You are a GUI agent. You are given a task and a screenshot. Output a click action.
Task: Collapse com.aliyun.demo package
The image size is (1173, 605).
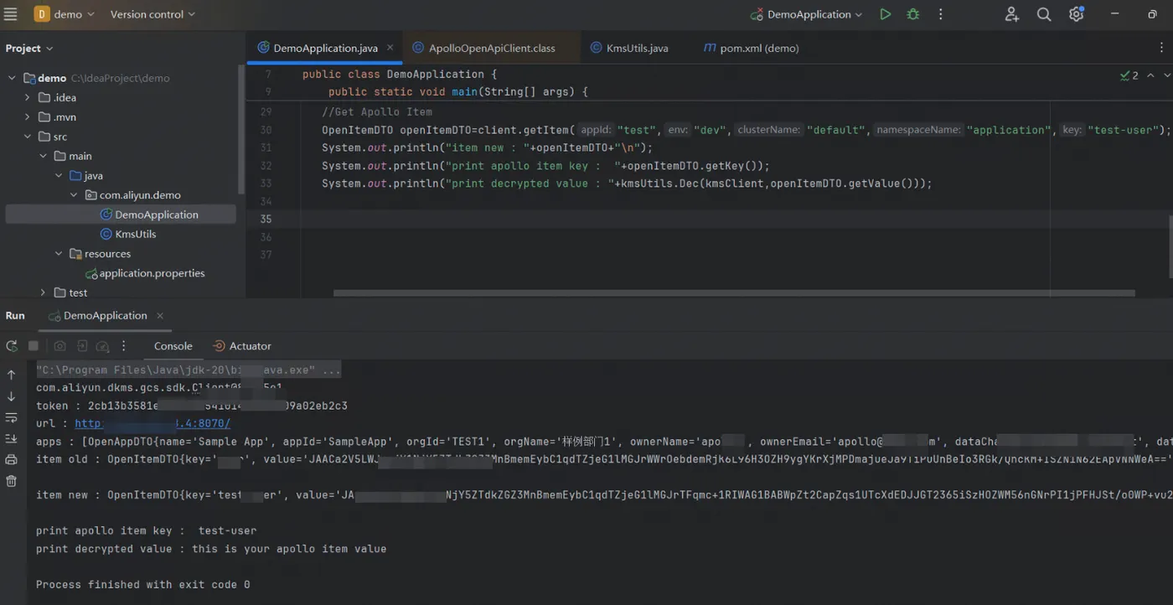pos(75,195)
